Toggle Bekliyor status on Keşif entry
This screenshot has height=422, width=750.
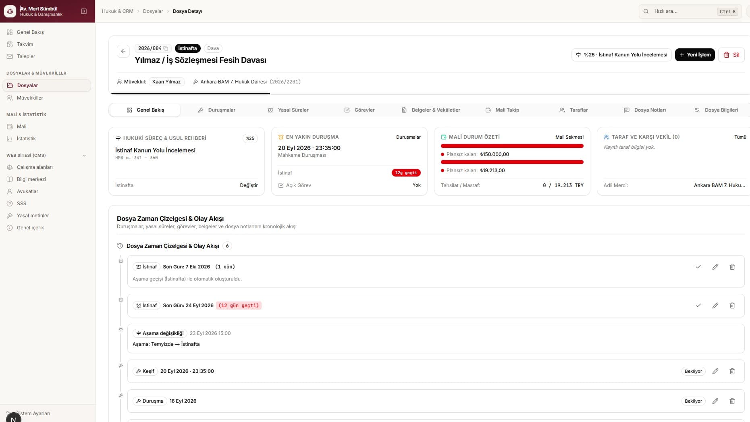click(x=693, y=371)
